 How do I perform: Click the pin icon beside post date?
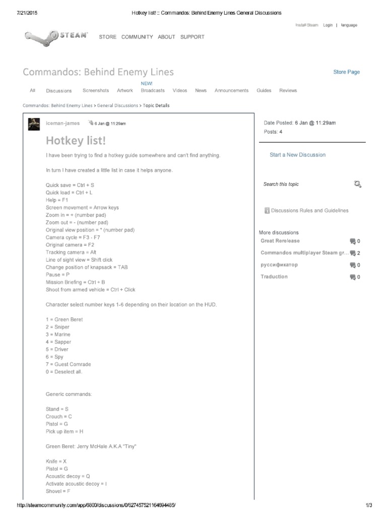[90, 123]
